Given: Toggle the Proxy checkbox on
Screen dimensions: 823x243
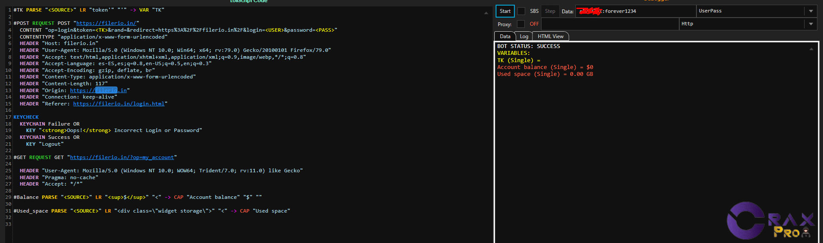Looking at the screenshot, I should point(521,24).
